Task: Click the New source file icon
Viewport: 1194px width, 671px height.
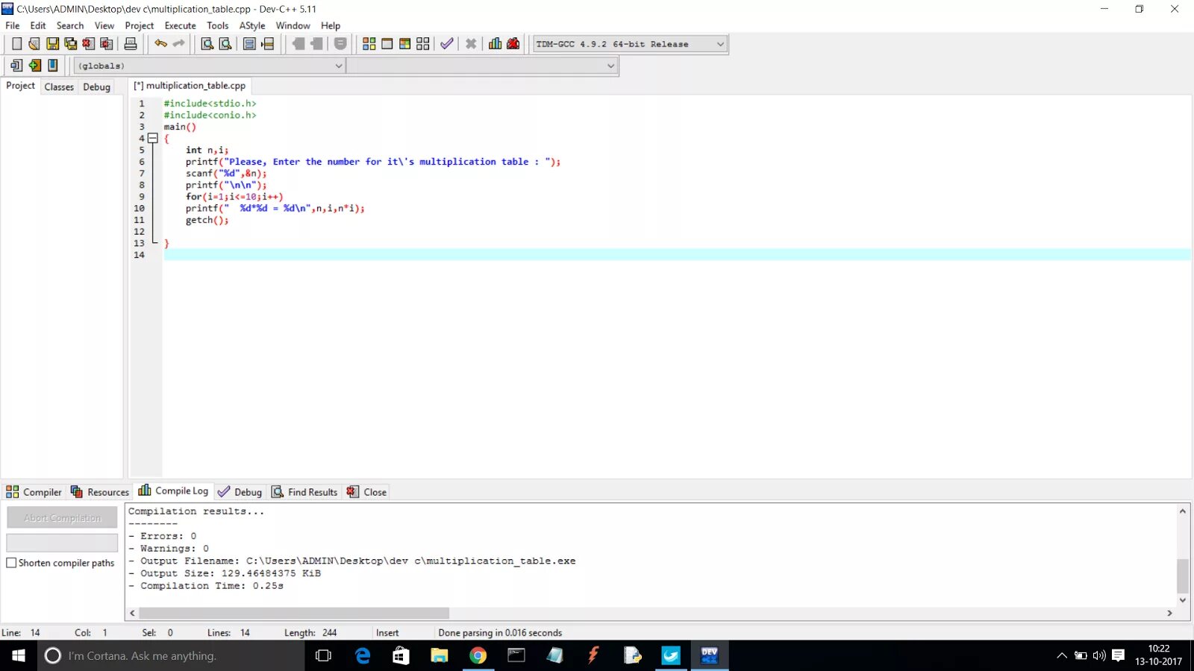Action: click(x=16, y=44)
